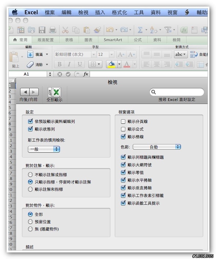
Task: Click the fx button in formula bar
Action: (x=86, y=74)
